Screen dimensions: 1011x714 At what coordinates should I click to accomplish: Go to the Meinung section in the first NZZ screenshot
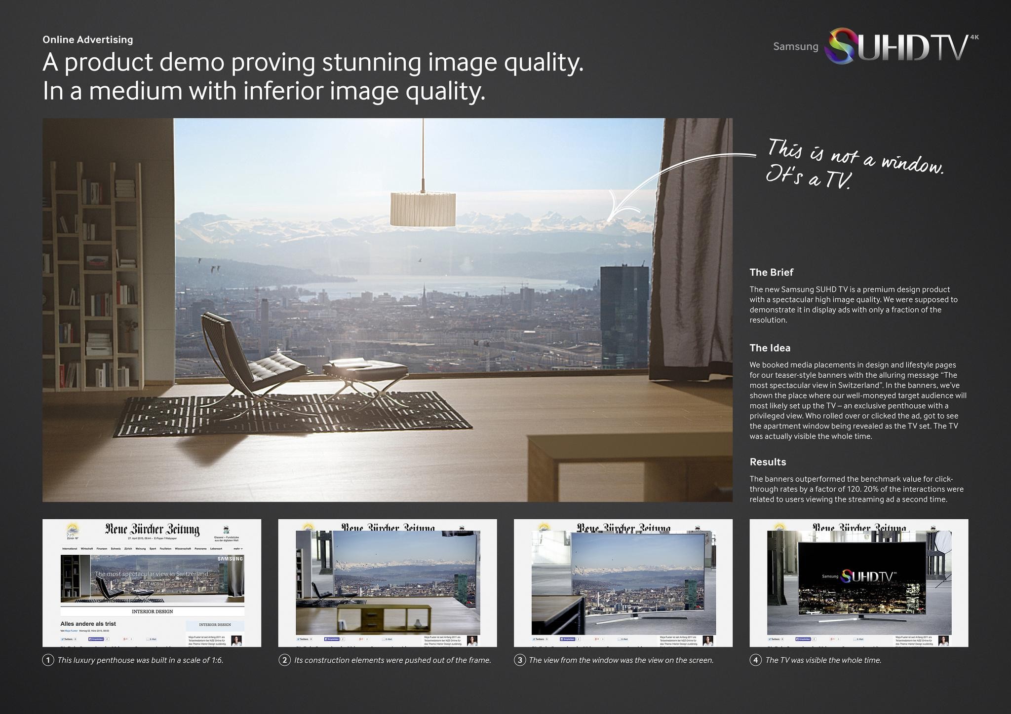click(141, 549)
